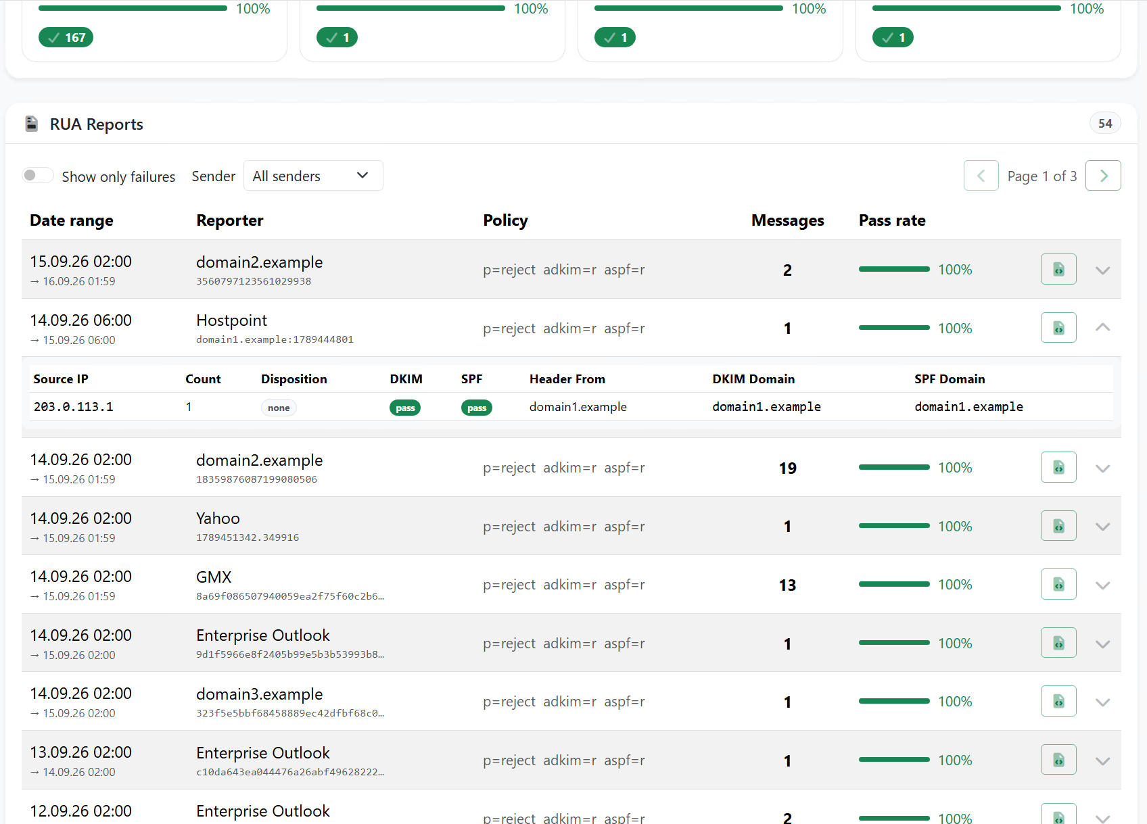The width and height of the screenshot is (1147, 824).
Task: Click the Header From value domain1.example
Action: coord(578,407)
